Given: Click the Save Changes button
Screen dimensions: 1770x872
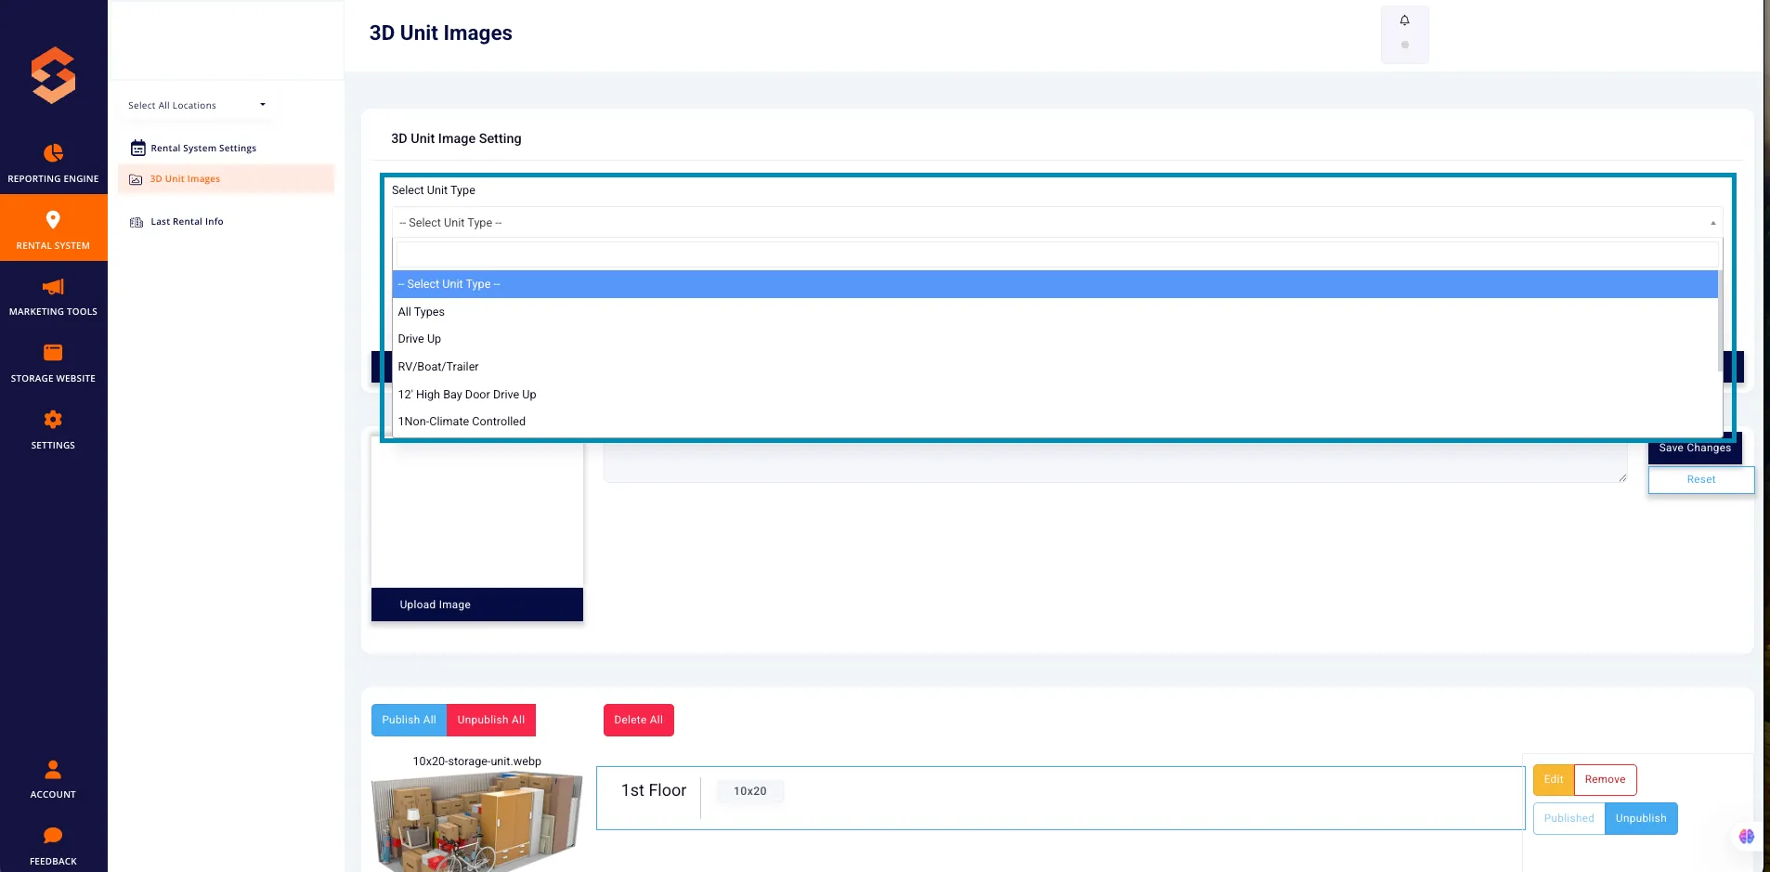Looking at the screenshot, I should pos(1695,449).
